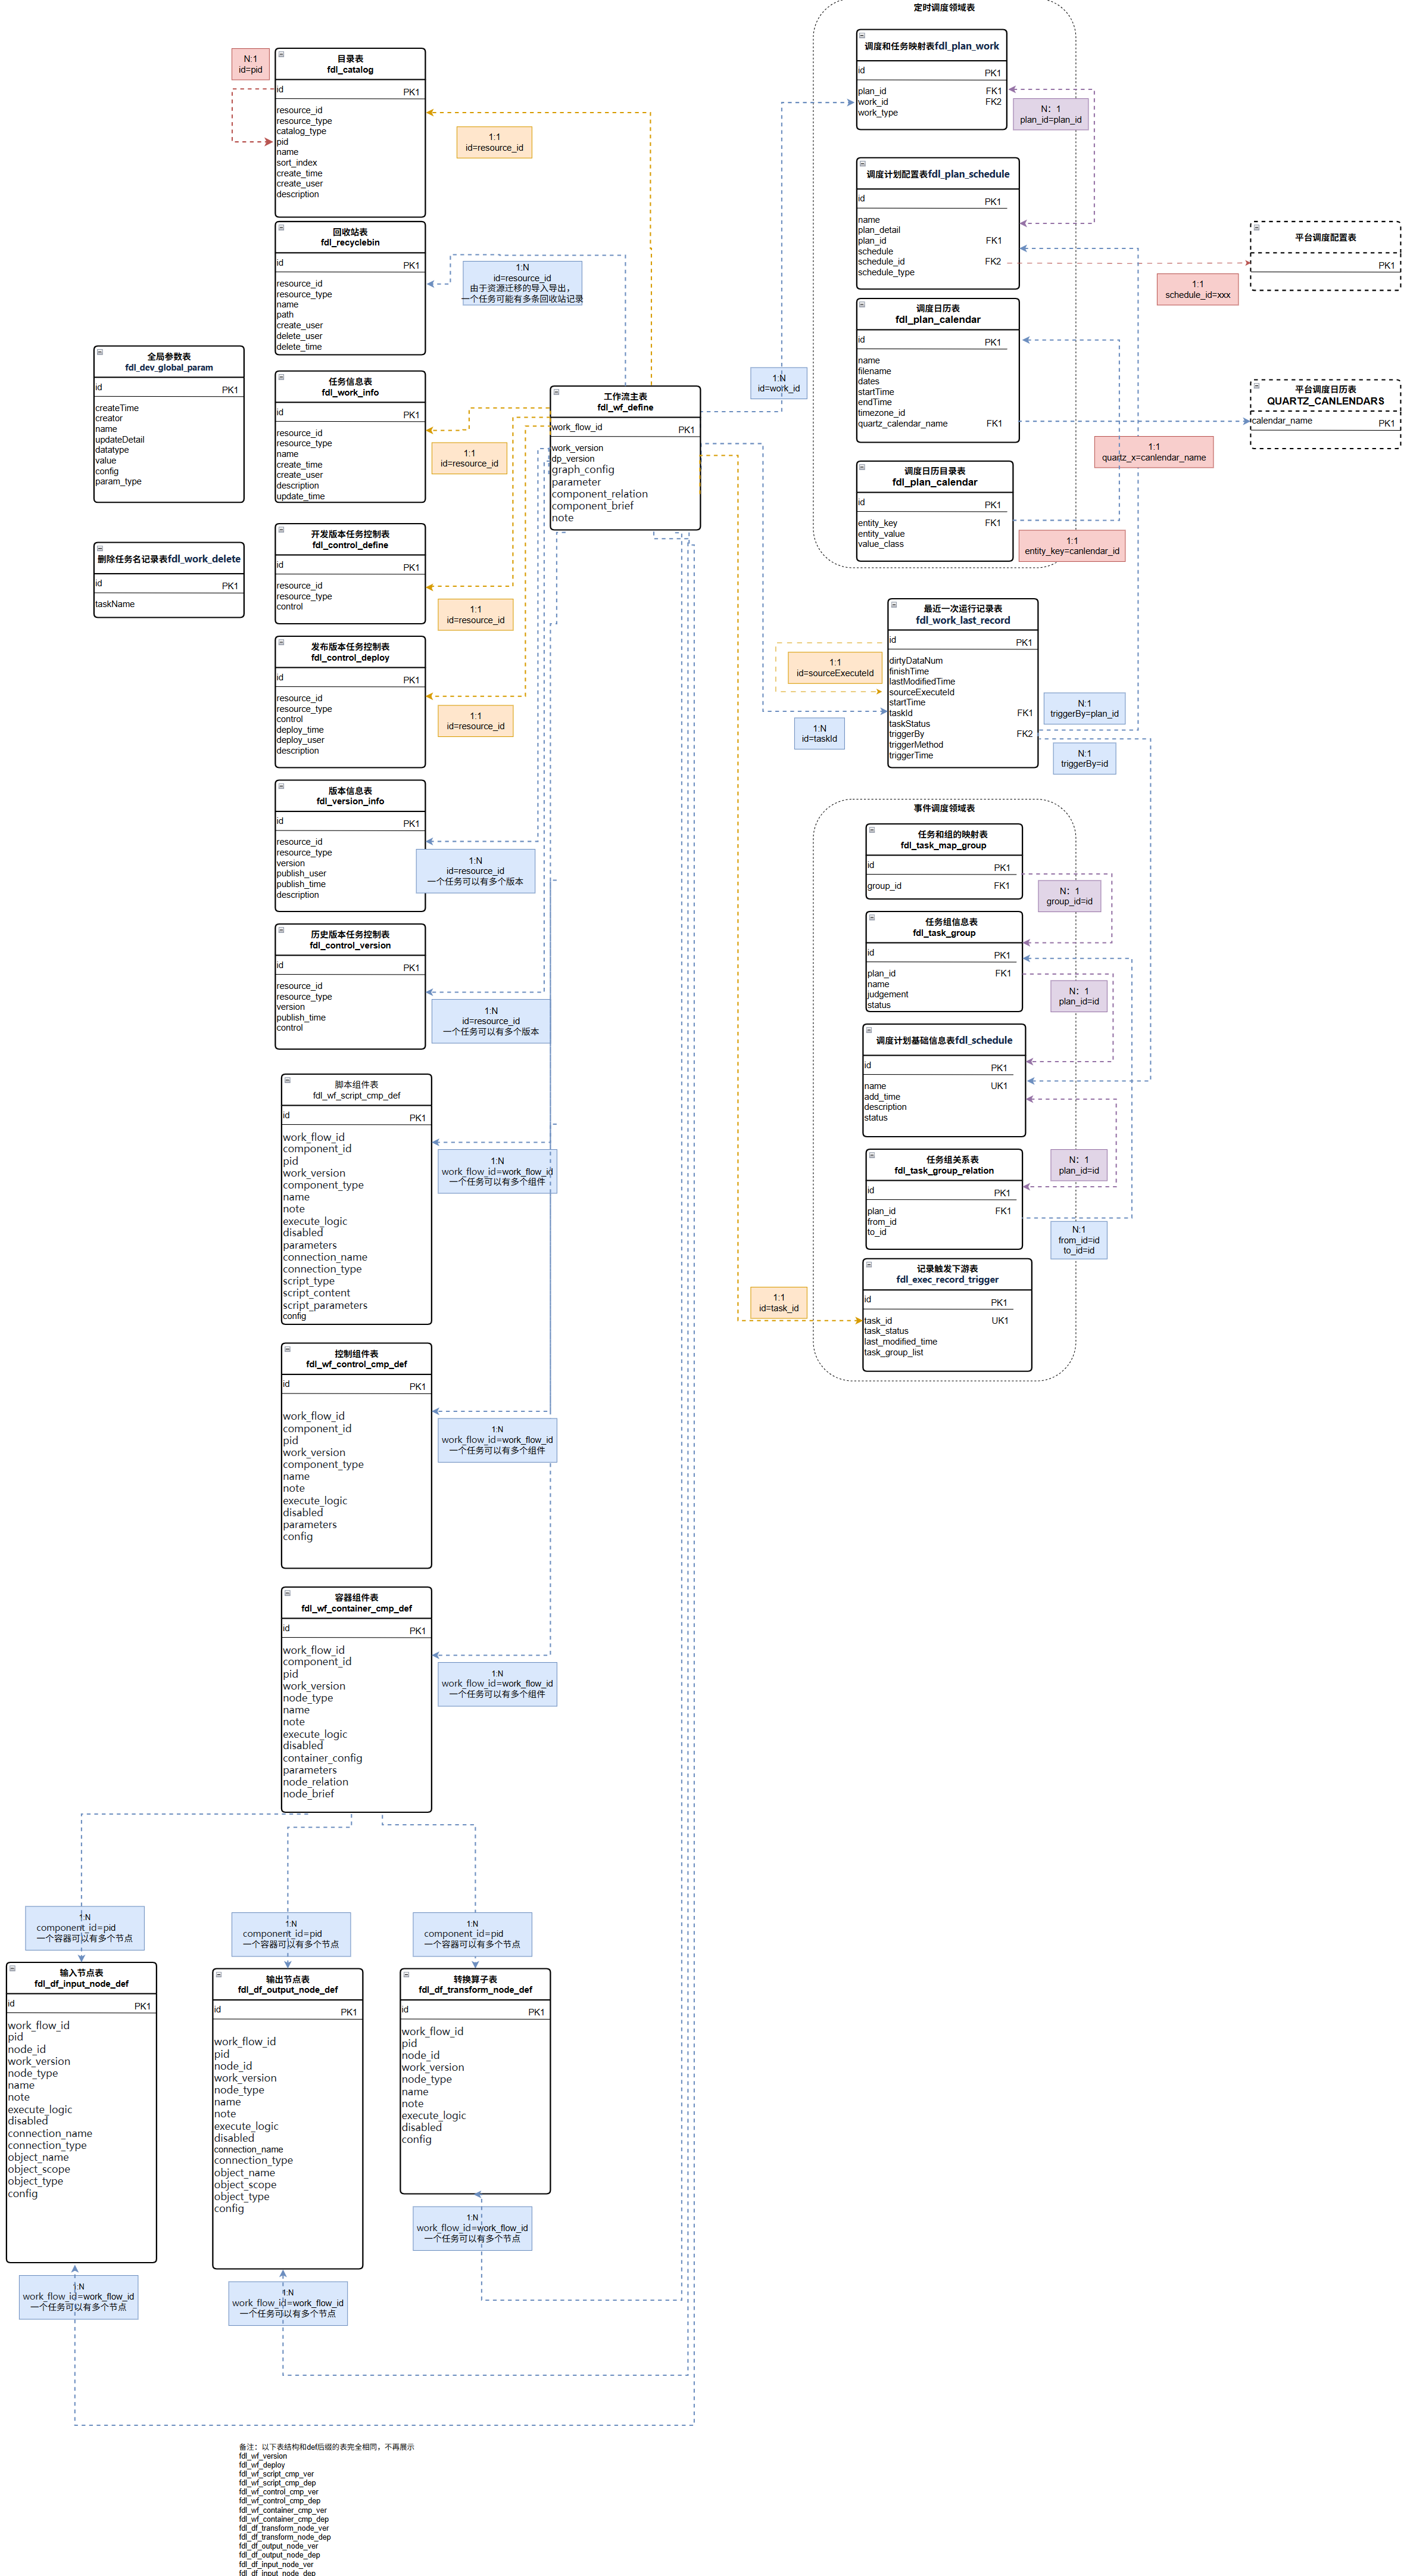
Task: Collapse the fdl_work_info table
Action: [281, 377]
